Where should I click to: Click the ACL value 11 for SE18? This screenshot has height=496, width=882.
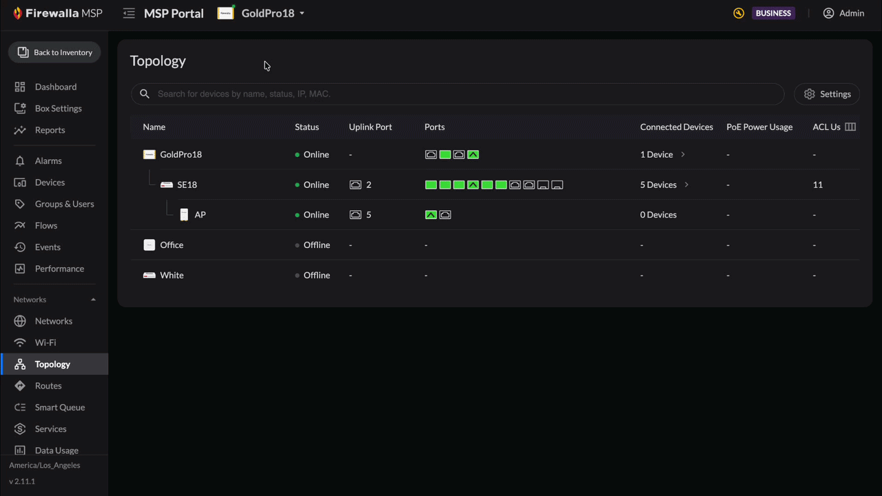pyautogui.click(x=818, y=185)
